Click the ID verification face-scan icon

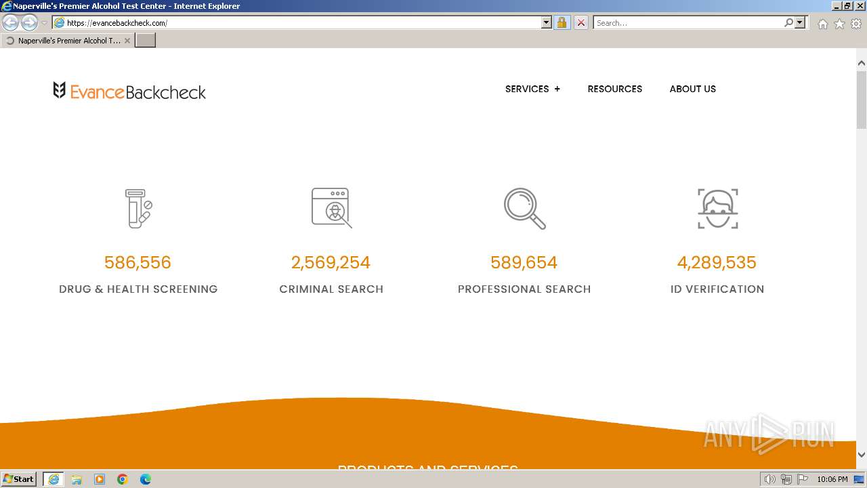717,208
